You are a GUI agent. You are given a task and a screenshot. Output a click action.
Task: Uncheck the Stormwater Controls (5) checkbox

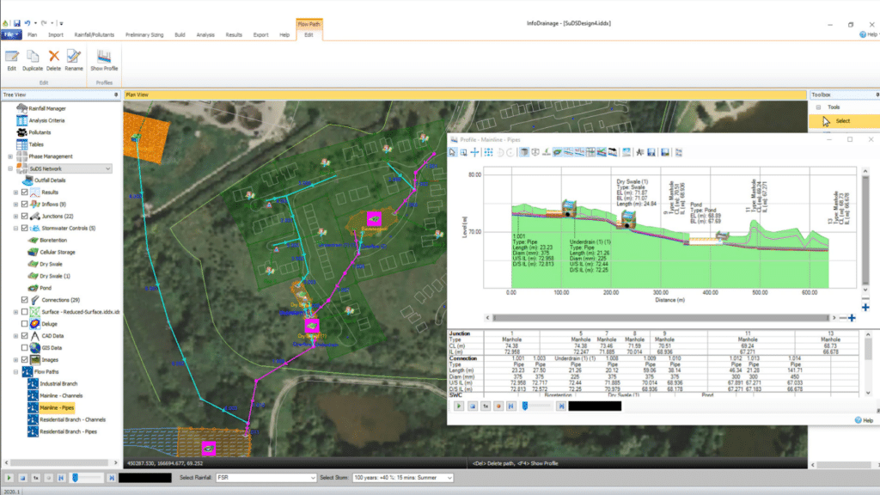pos(24,229)
